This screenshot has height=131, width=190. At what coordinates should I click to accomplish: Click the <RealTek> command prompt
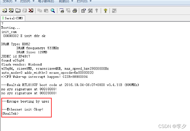point(10,113)
